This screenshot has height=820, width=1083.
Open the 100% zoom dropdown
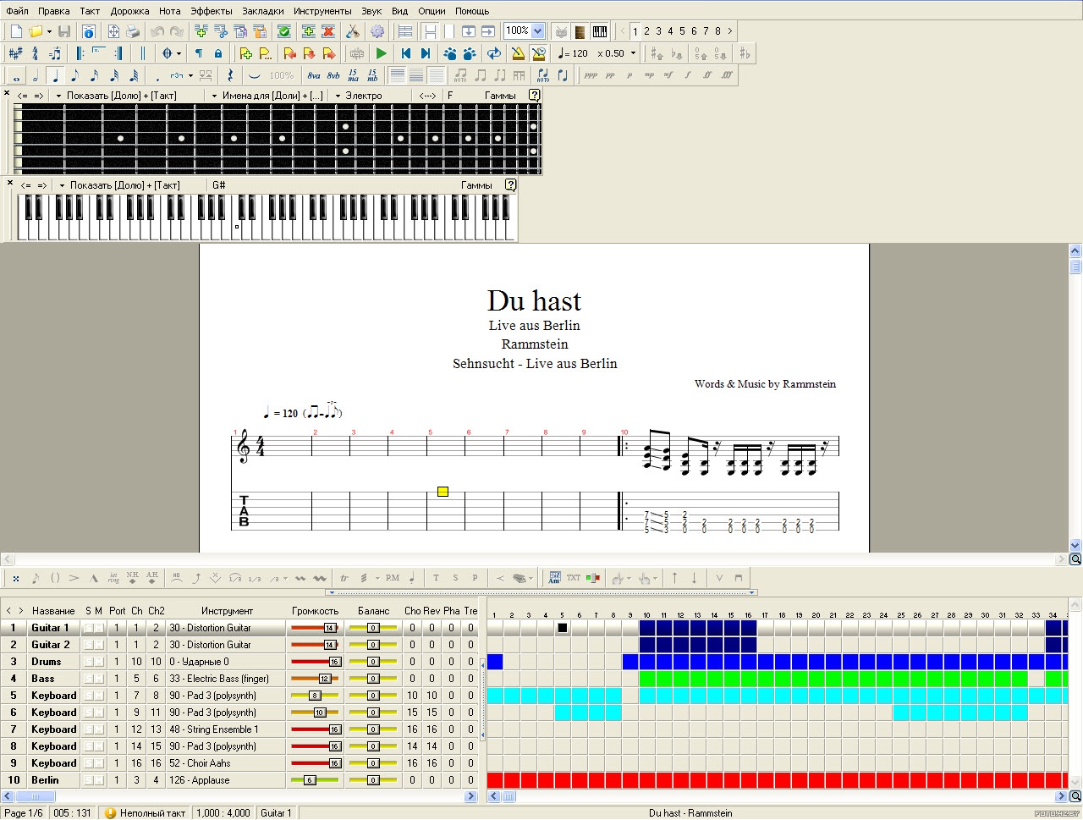click(x=537, y=31)
